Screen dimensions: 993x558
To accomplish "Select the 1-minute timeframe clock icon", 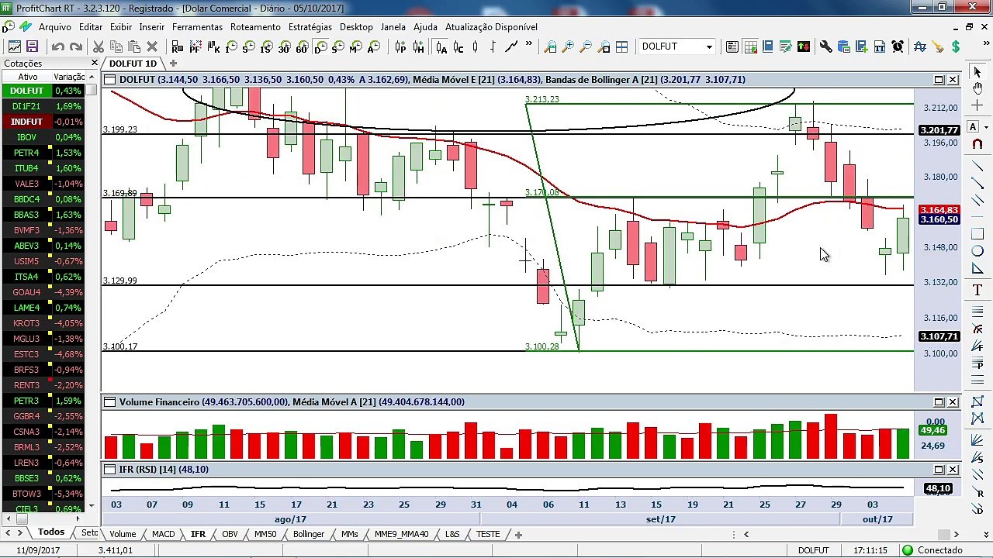I will click(x=230, y=46).
